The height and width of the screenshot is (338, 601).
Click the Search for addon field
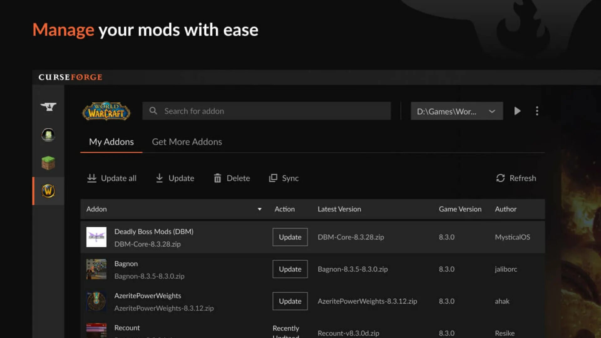pyautogui.click(x=267, y=111)
